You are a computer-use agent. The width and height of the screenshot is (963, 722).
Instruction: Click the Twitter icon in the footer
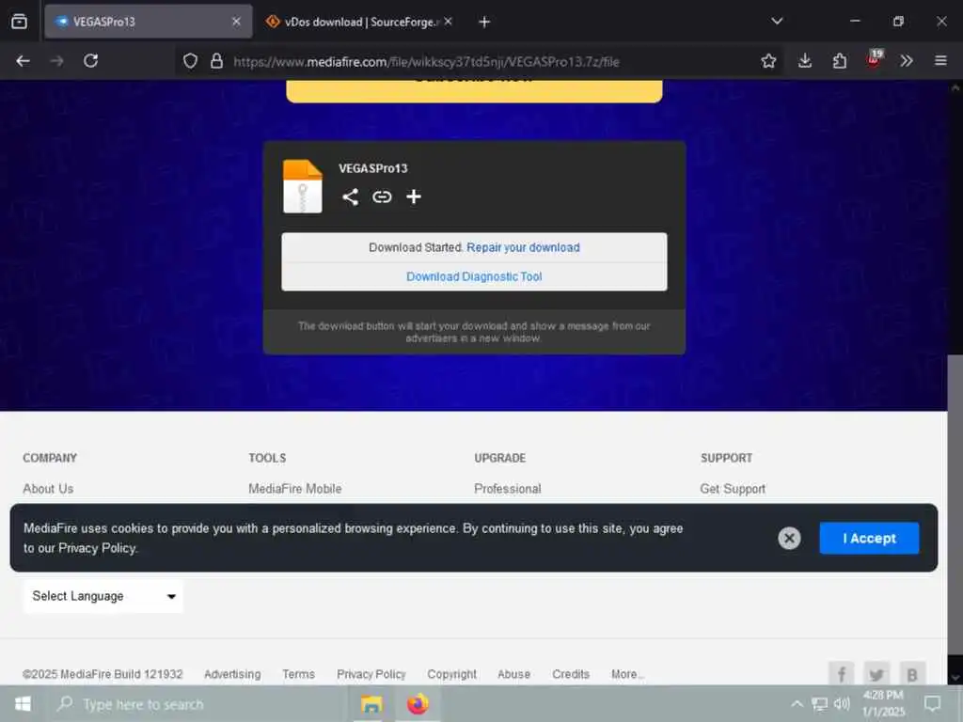coord(876,674)
